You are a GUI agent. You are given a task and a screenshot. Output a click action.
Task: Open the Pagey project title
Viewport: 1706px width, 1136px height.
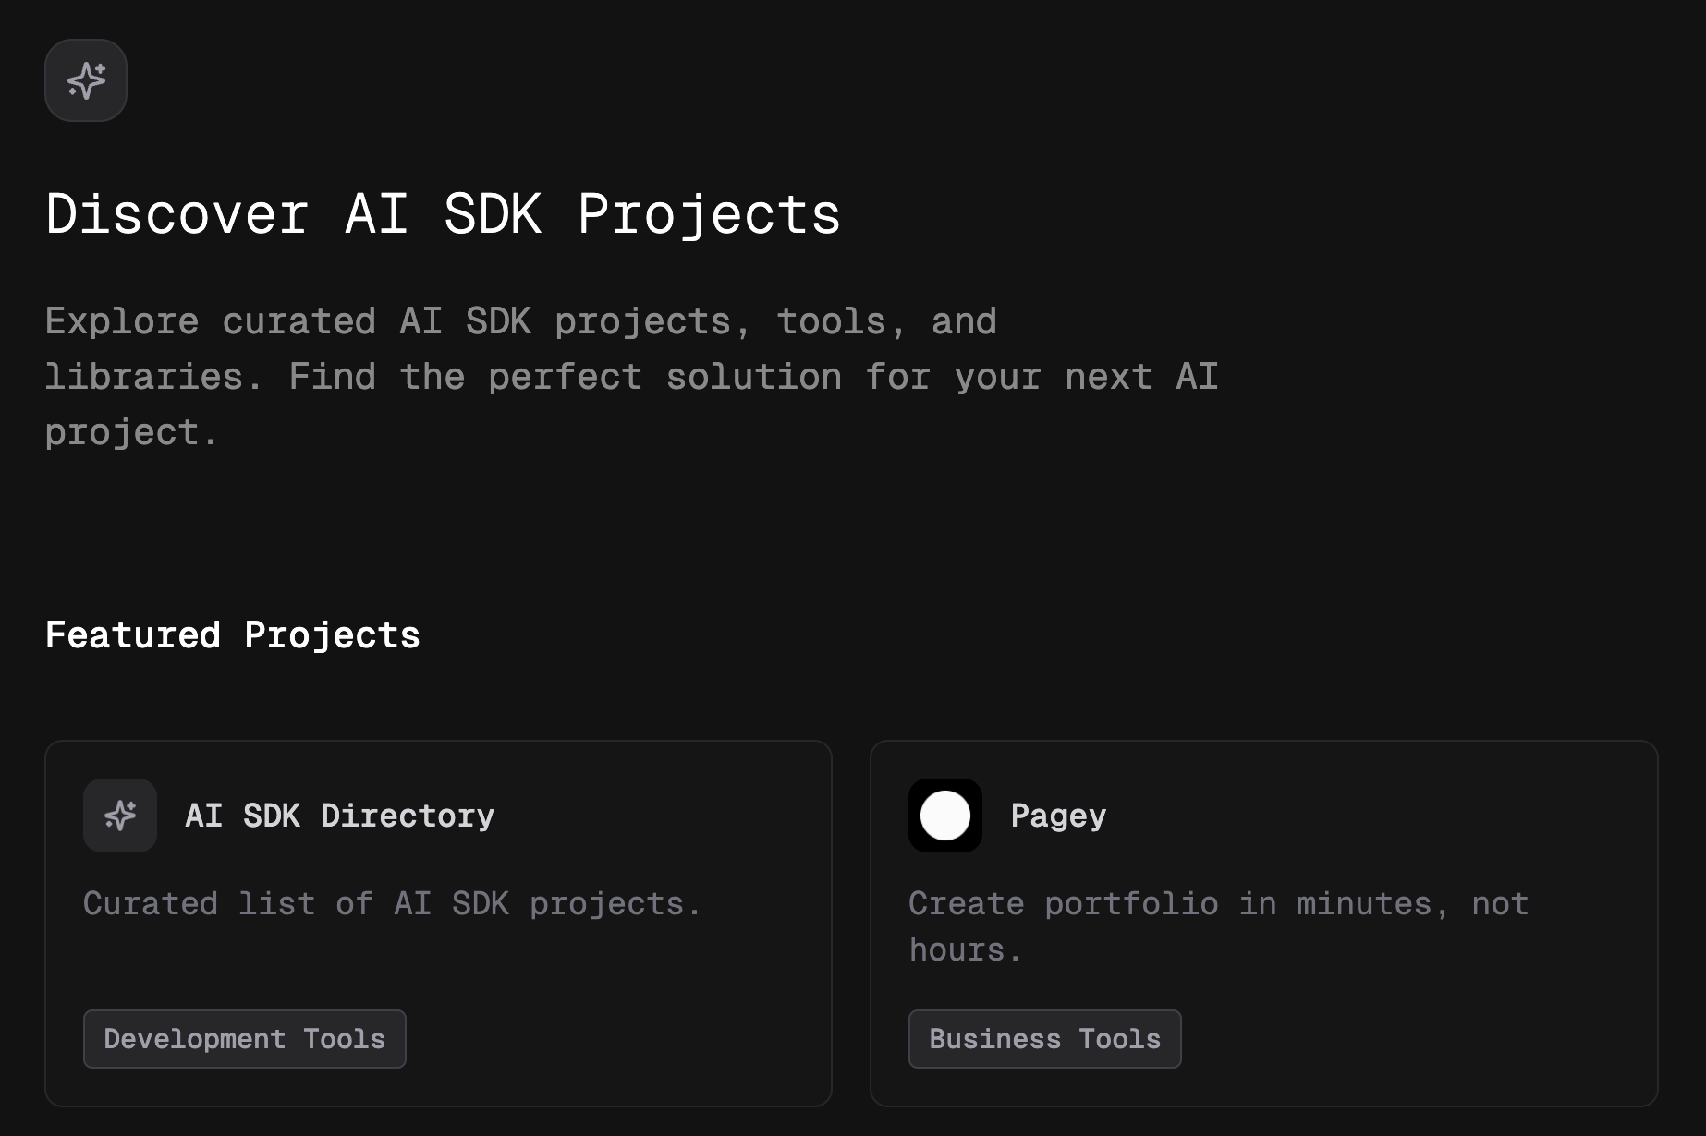click(1058, 816)
